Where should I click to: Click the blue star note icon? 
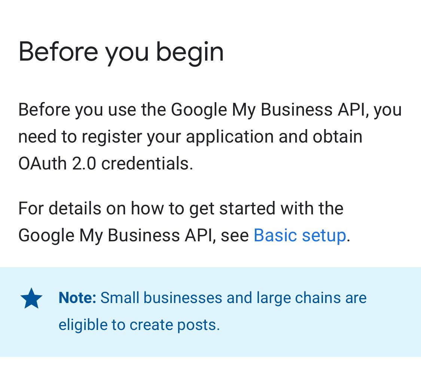pyautogui.click(x=31, y=299)
